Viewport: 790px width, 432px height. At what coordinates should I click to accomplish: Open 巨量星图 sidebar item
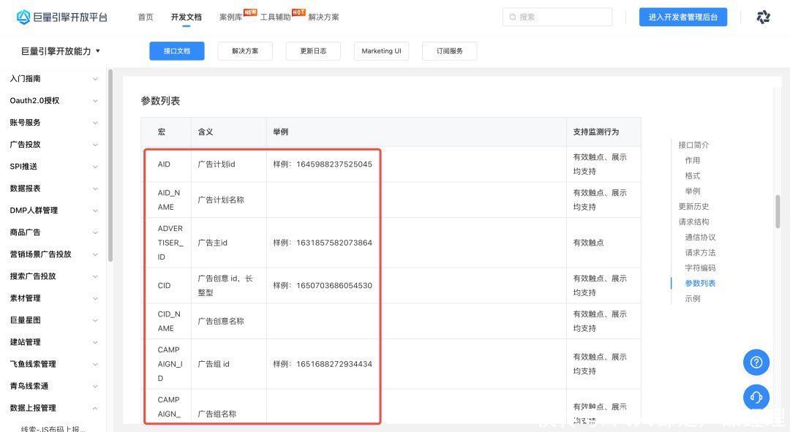[x=25, y=320]
